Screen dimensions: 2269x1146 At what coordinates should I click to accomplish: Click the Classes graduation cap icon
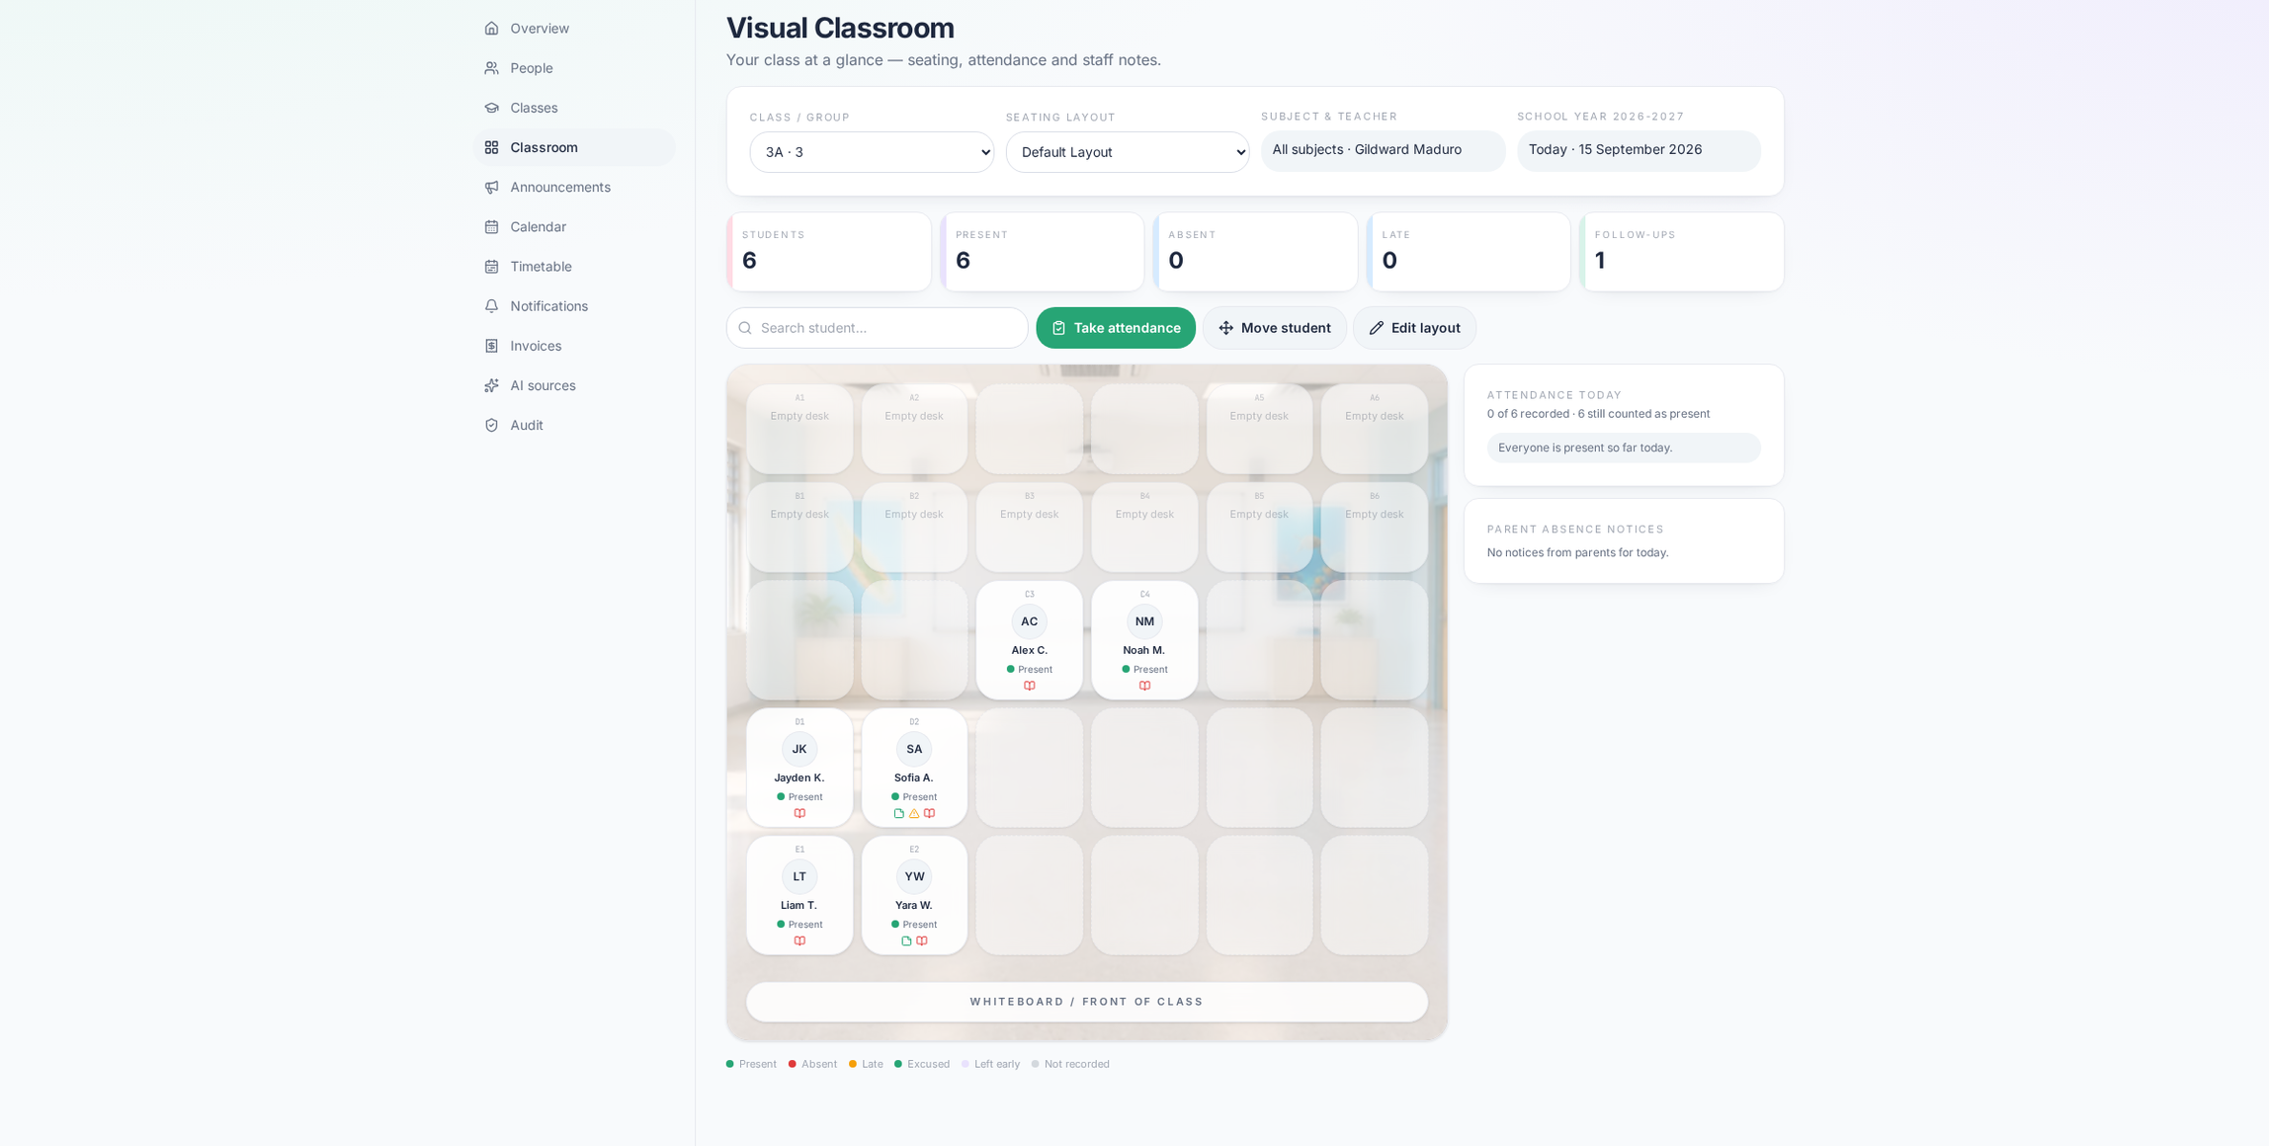coord(491,108)
